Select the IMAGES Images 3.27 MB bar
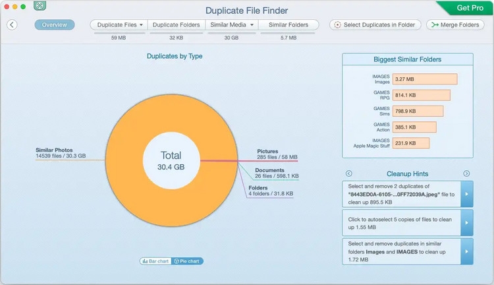Image resolution: width=494 pixels, height=285 pixels. click(x=425, y=79)
